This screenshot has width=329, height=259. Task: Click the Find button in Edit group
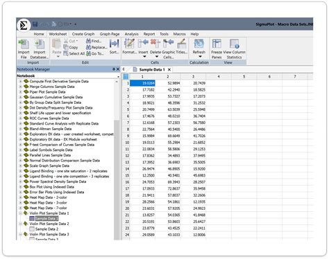94,41
